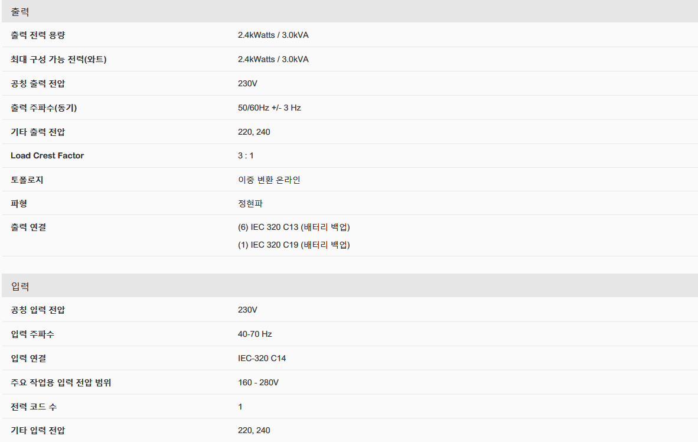Click the 40-70 Hz value

click(x=255, y=334)
